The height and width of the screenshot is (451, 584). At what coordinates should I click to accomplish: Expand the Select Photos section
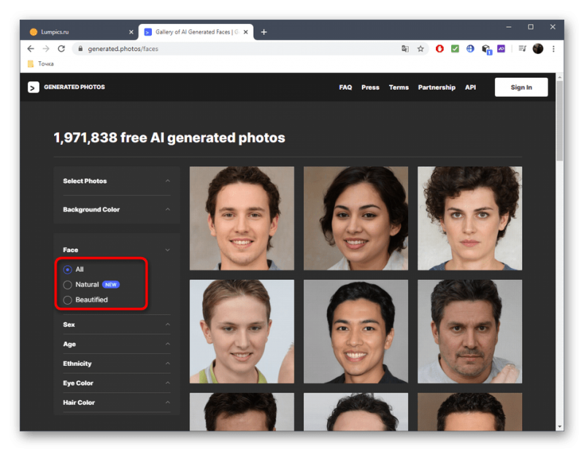pyautogui.click(x=117, y=181)
